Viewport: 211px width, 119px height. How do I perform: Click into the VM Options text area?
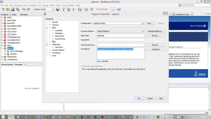121,54
